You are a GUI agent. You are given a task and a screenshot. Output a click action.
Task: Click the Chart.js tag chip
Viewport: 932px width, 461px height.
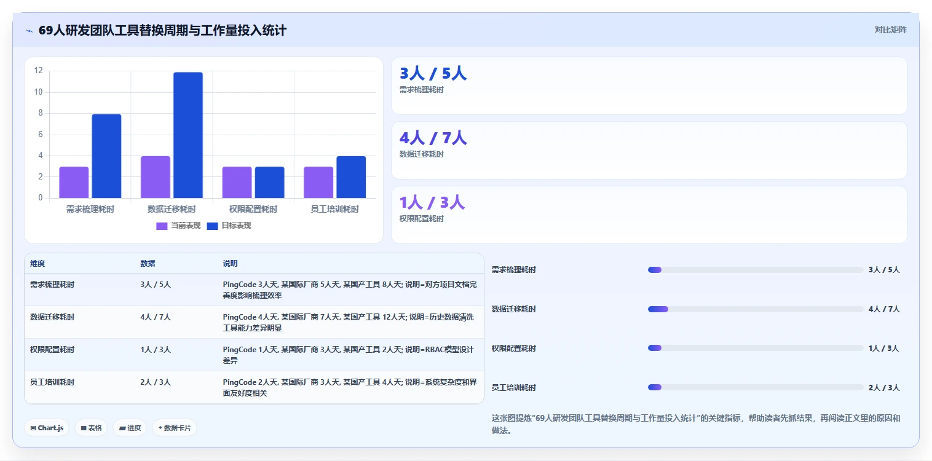click(47, 428)
